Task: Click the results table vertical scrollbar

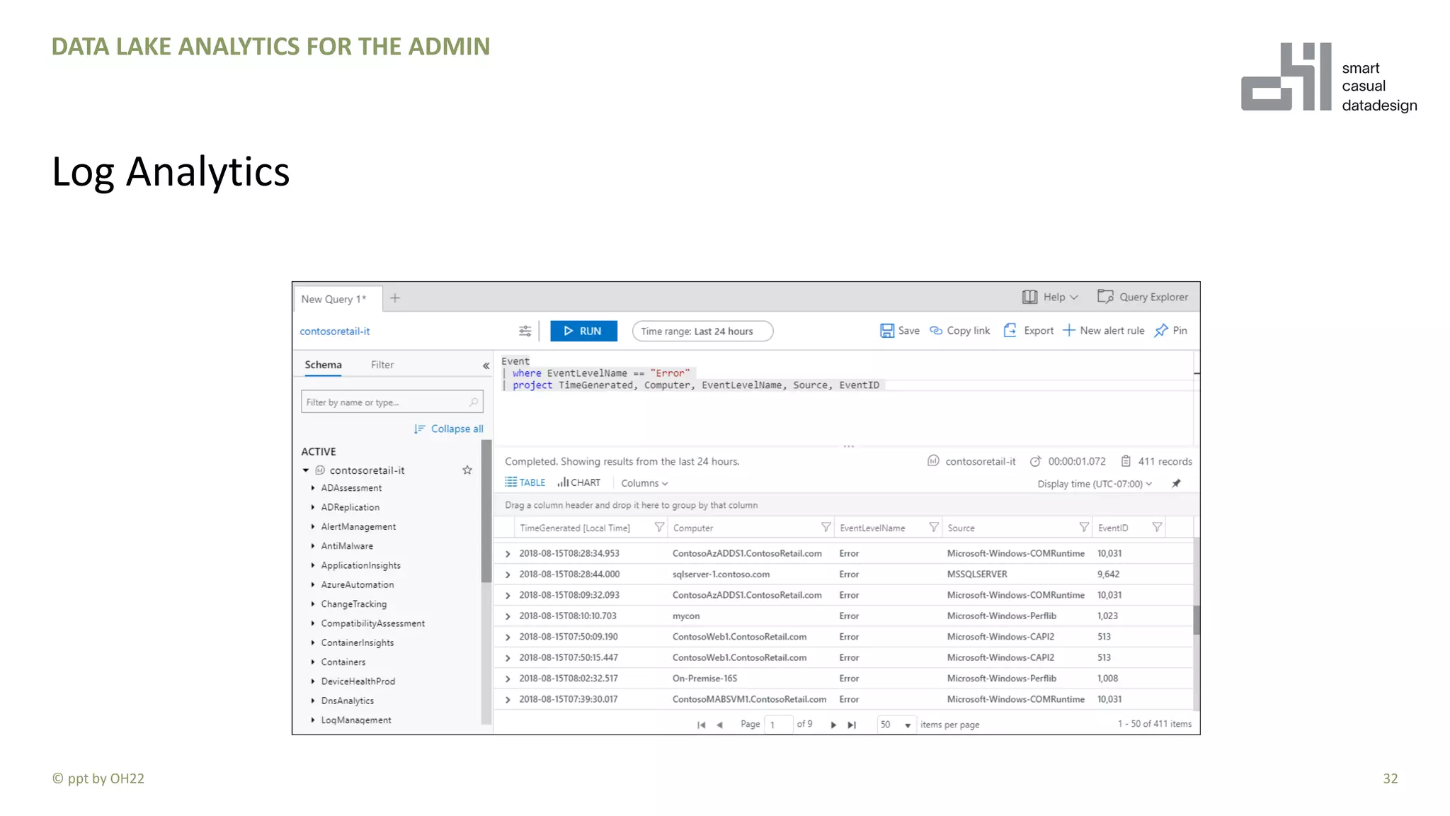Action: [x=1197, y=620]
